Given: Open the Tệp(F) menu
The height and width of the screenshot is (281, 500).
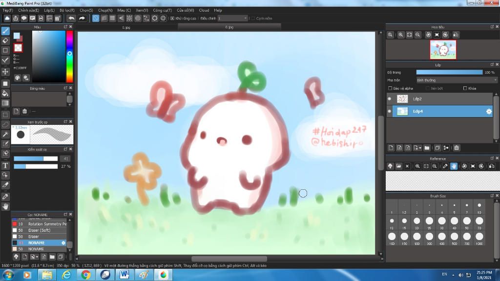Looking at the screenshot, I should pos(8,10).
